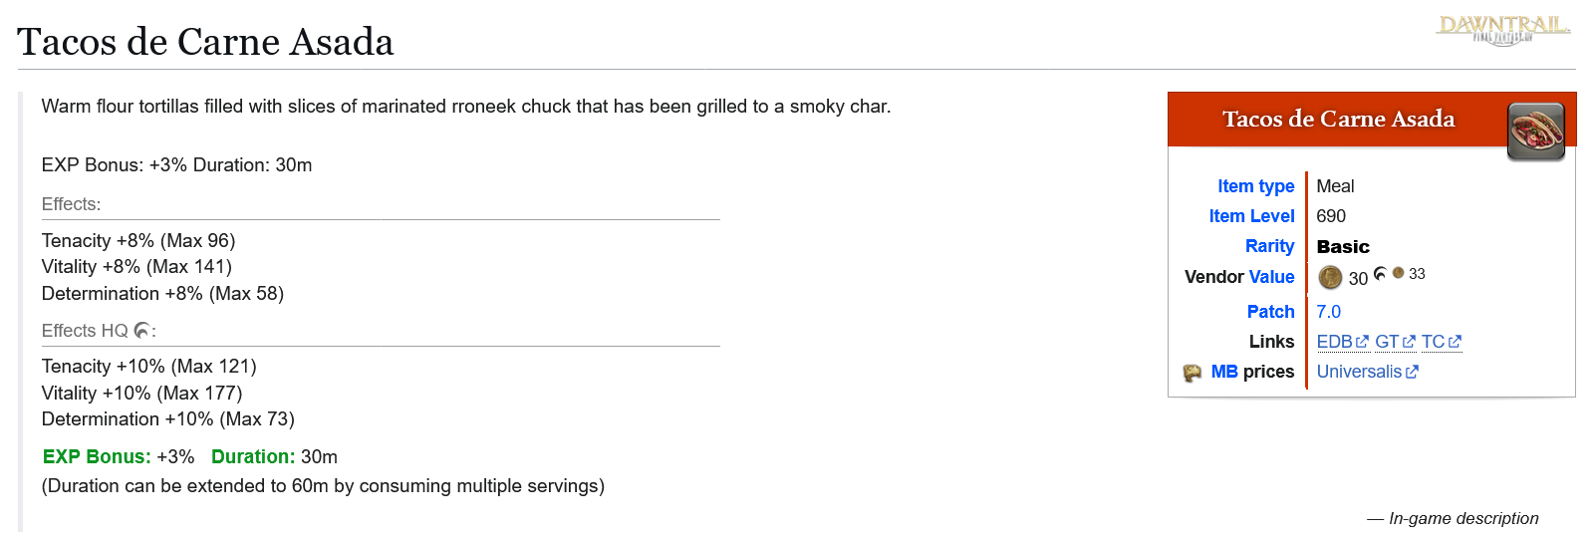Viewport: 1593px width, 540px height.
Task: Open the Item Level link
Action: pos(1251,216)
